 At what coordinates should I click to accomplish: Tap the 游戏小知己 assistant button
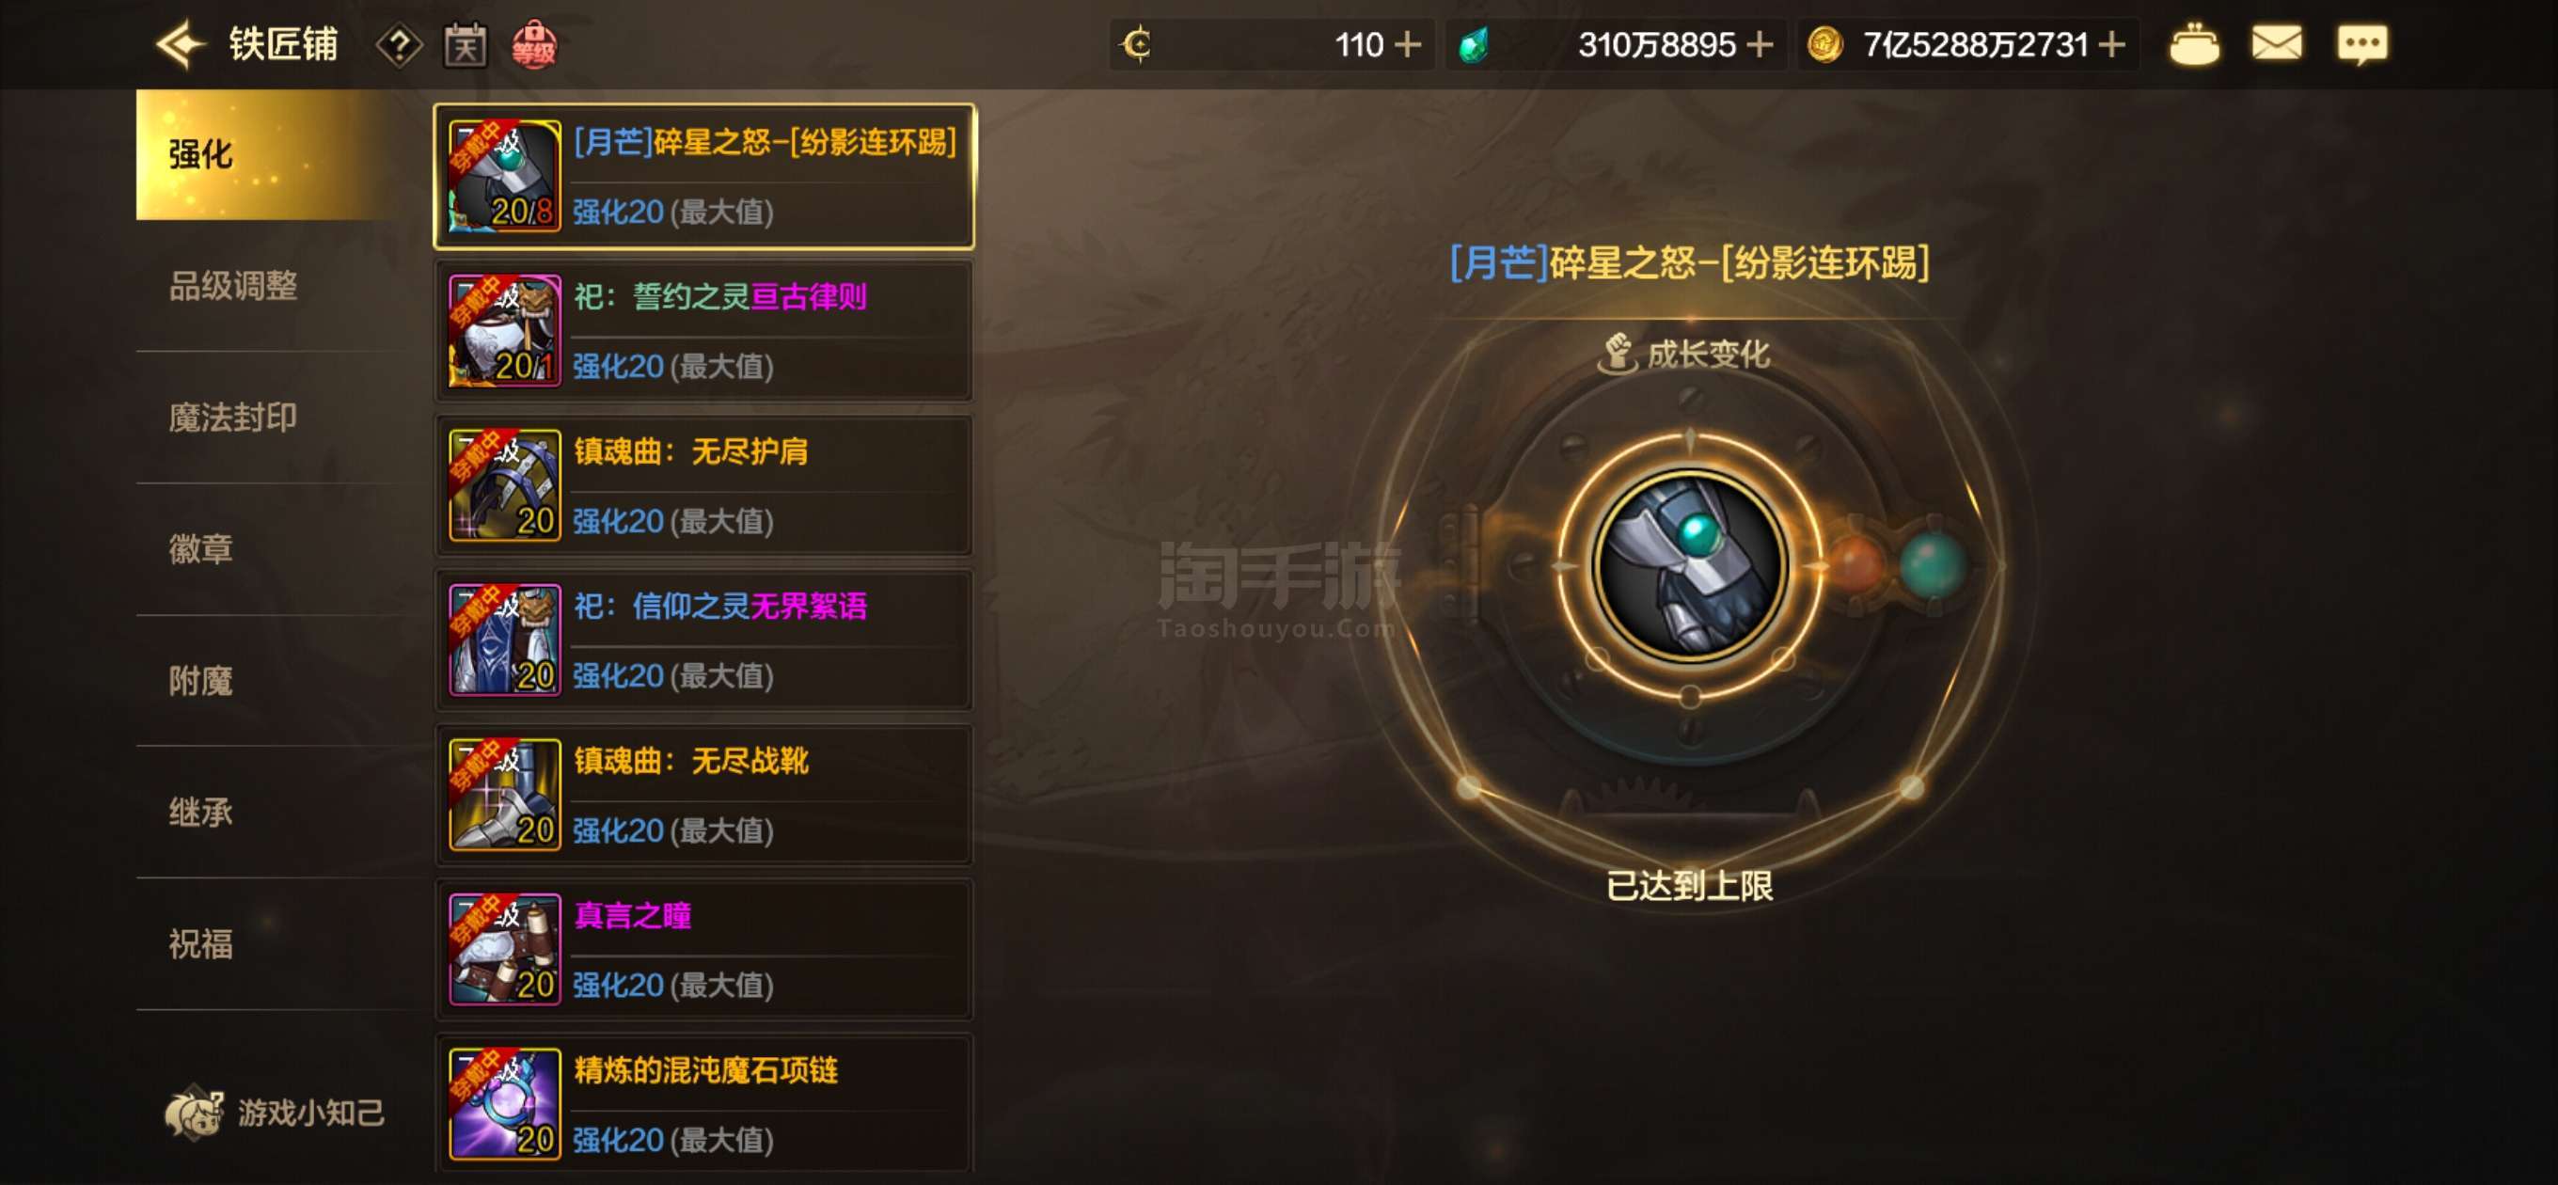tap(274, 1113)
